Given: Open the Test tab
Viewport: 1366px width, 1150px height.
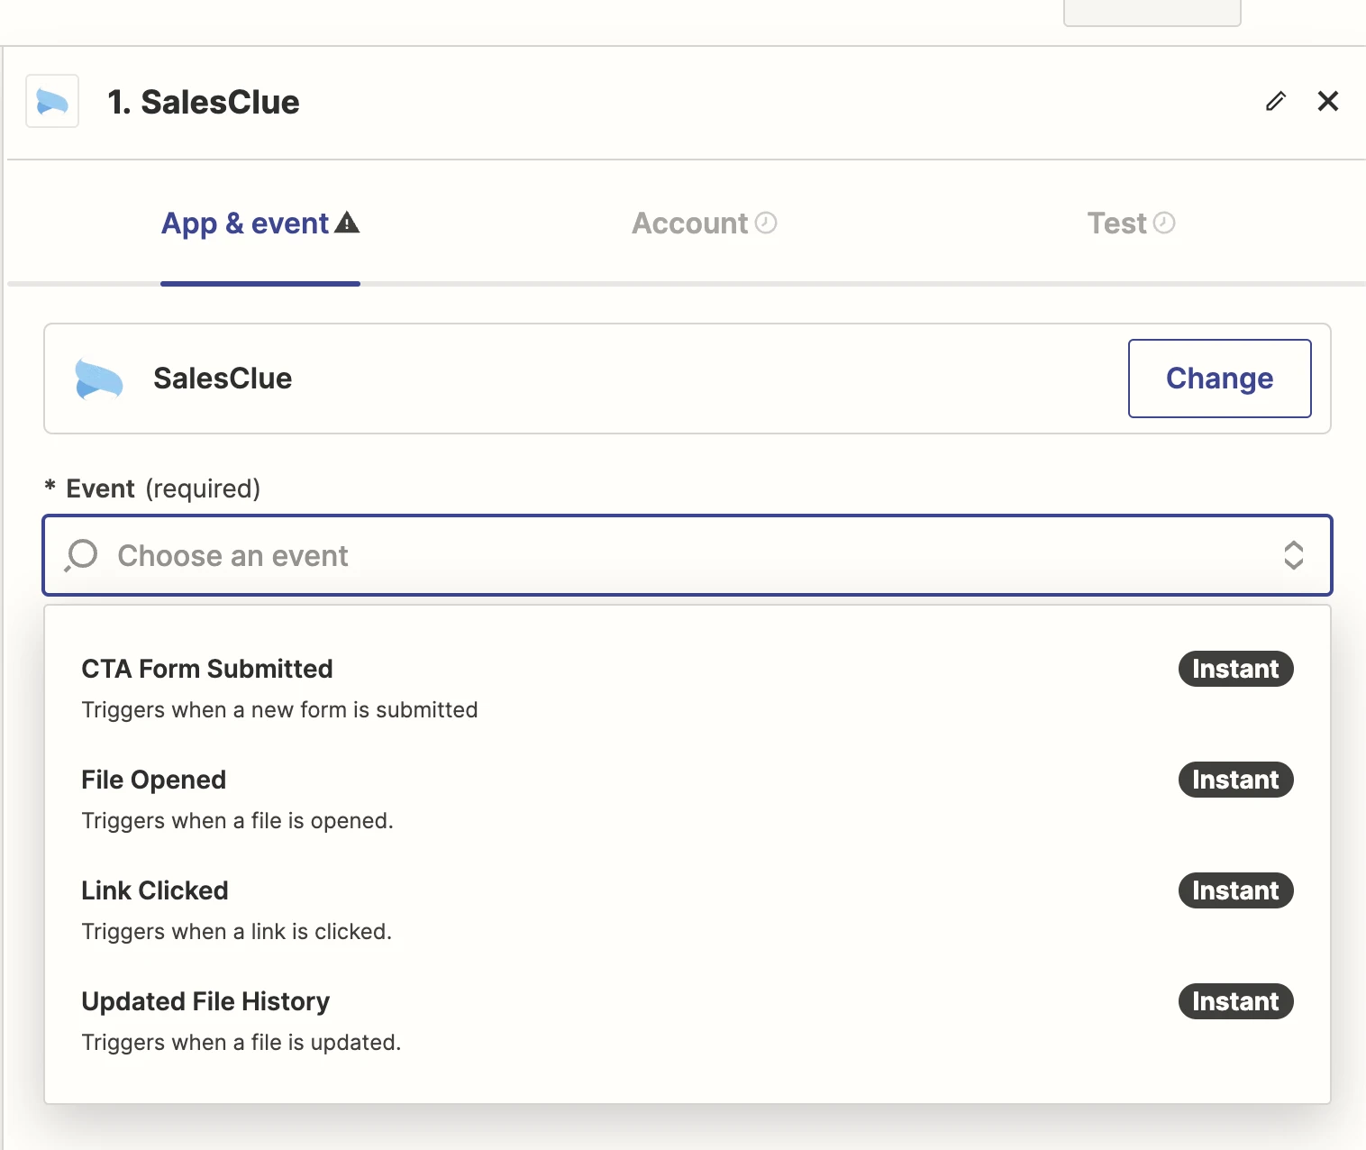Looking at the screenshot, I should pos(1131,224).
